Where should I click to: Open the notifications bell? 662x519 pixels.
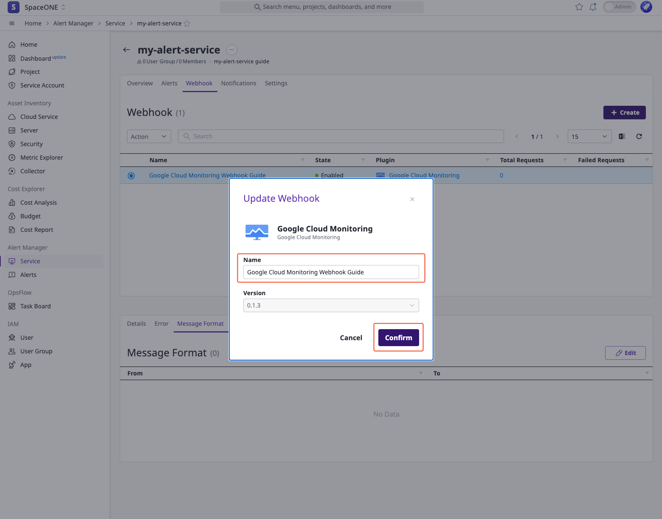point(593,7)
